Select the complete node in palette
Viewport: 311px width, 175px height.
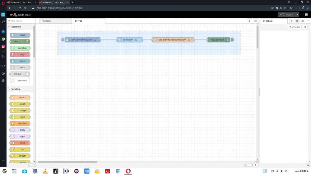click(x=20, y=48)
